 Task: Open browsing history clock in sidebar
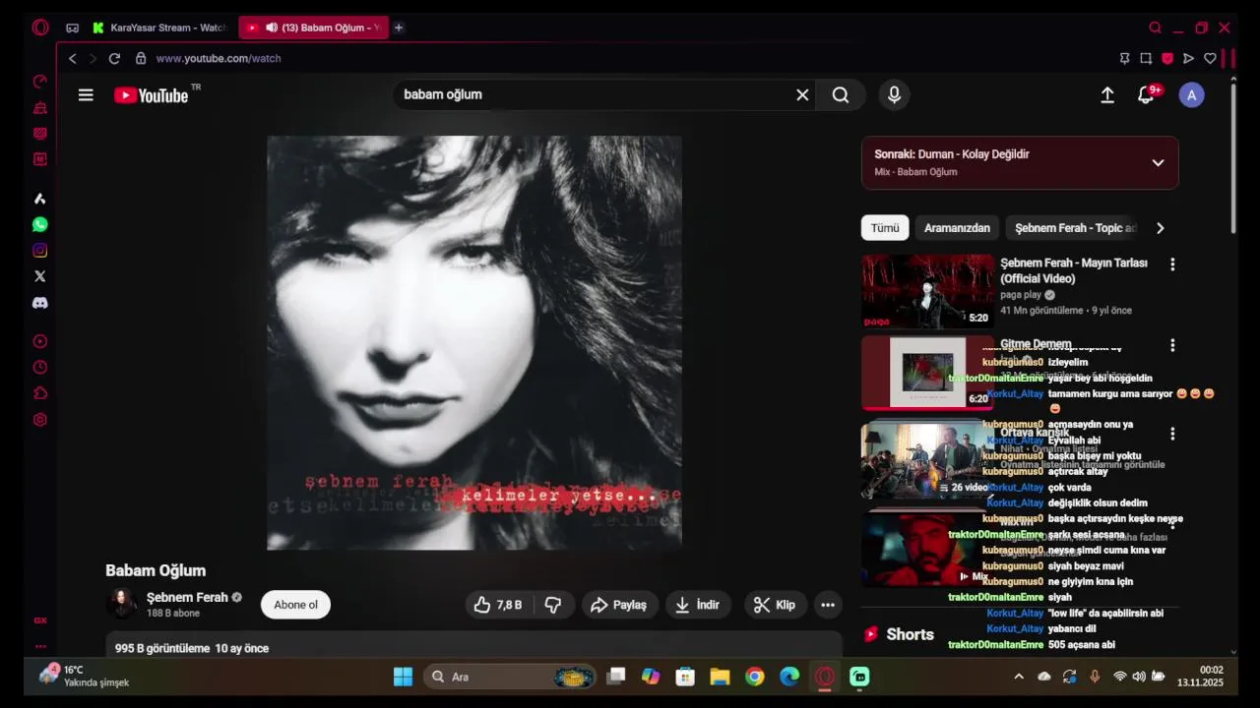[40, 367]
